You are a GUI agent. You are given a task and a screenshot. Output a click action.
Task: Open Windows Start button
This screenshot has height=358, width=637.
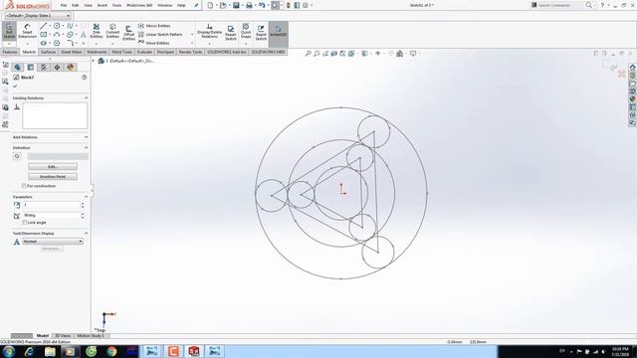(9, 351)
